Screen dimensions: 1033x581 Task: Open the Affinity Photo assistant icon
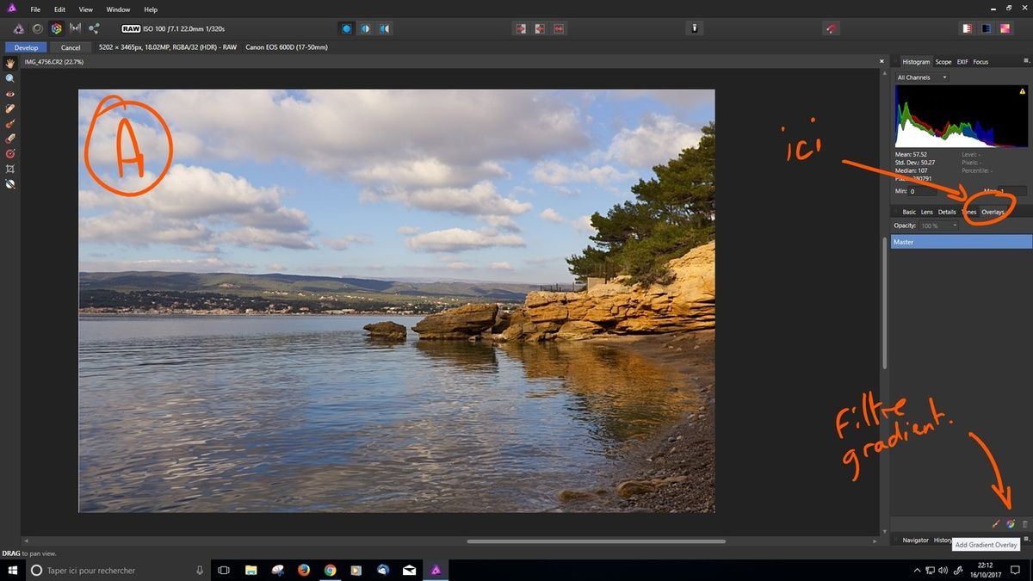coord(694,28)
